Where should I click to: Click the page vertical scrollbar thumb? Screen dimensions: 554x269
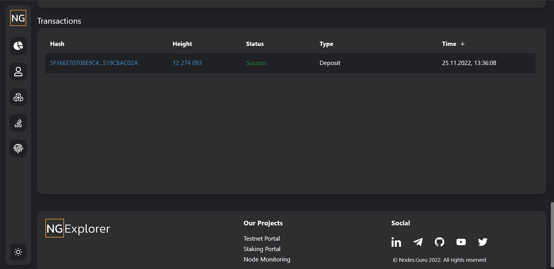point(552,235)
